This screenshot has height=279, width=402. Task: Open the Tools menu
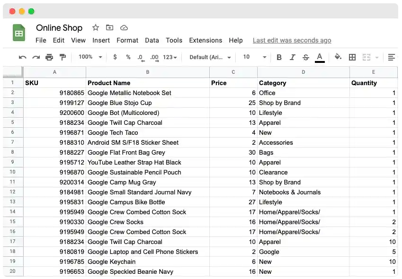[174, 41]
